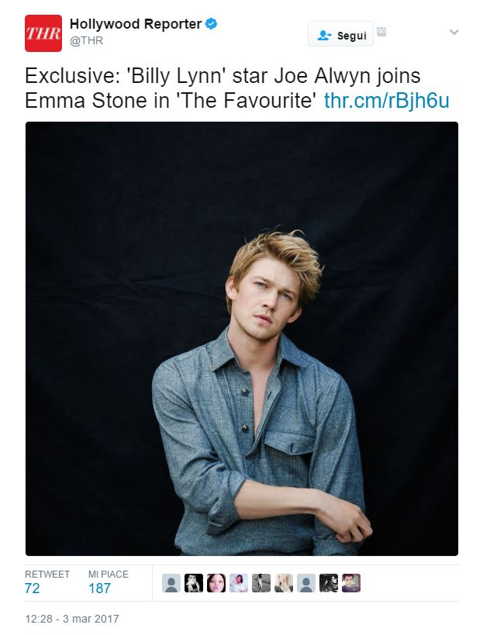The width and height of the screenshot is (483, 635).
Task: Click the last avatar with purple tones
Action: (x=351, y=583)
